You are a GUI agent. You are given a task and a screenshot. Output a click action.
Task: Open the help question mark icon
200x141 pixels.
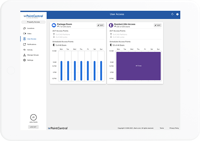pyautogui.click(x=177, y=14)
